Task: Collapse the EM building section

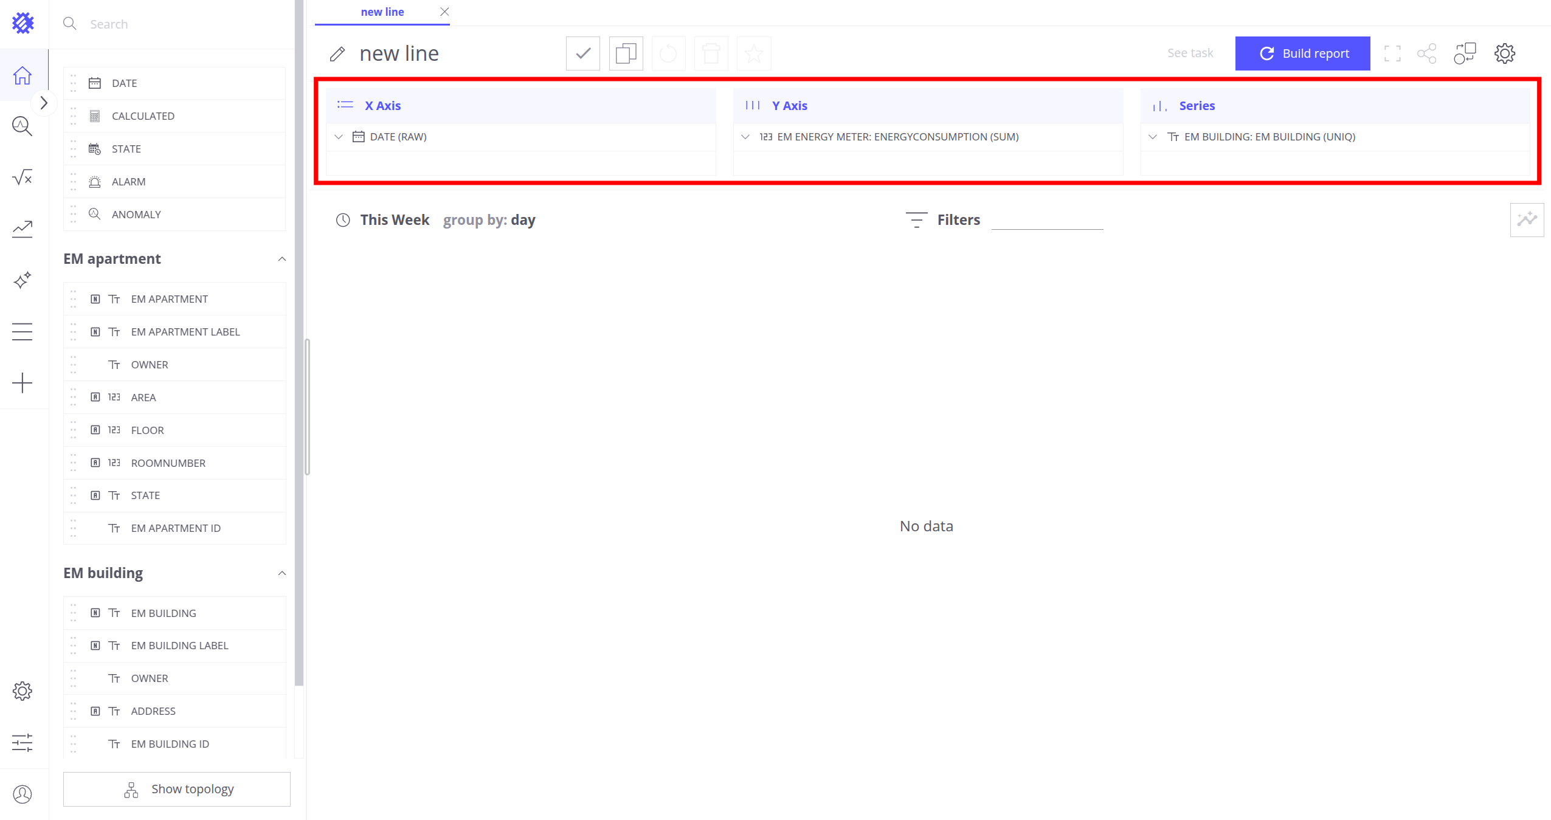Action: (282, 573)
